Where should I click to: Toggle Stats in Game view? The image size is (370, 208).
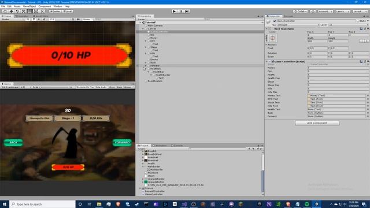point(120,87)
